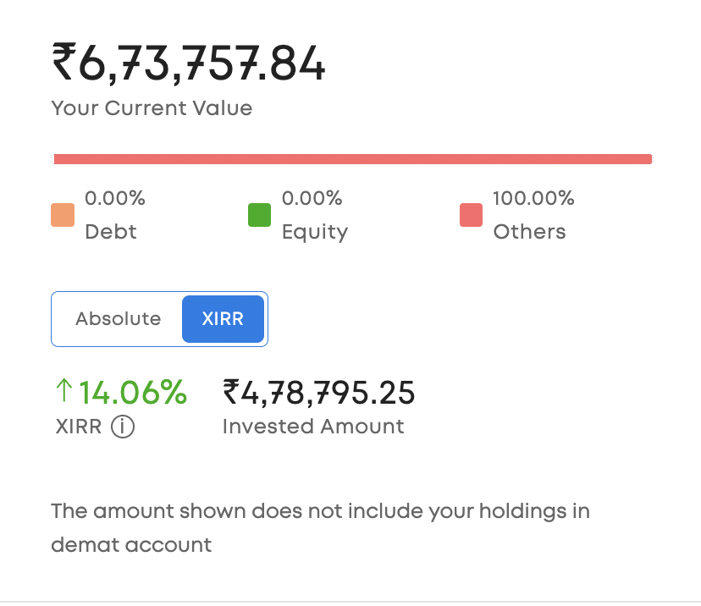Click the 14.06% XIRR value

(x=133, y=393)
